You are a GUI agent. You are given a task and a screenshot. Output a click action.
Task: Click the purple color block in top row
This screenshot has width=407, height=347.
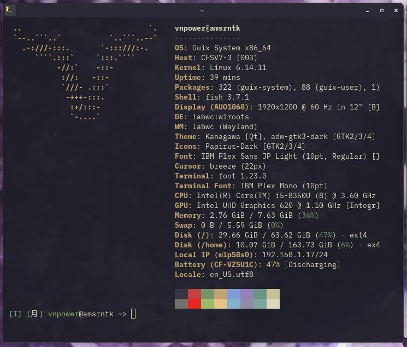coord(247,294)
